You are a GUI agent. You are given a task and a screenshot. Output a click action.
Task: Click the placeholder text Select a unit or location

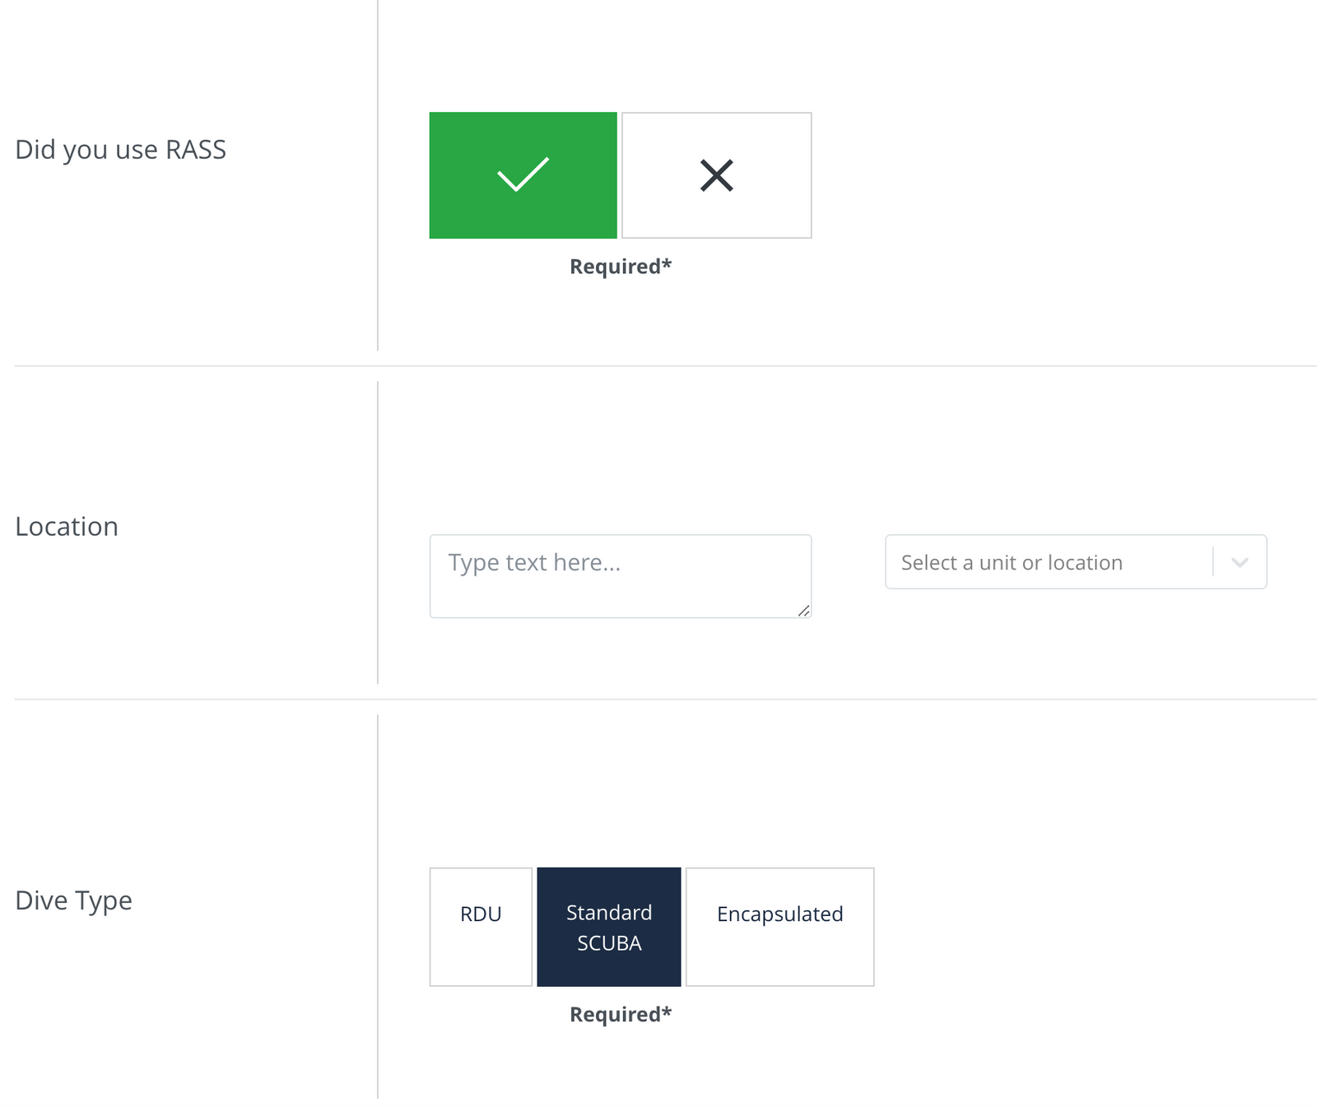pos(1012,563)
